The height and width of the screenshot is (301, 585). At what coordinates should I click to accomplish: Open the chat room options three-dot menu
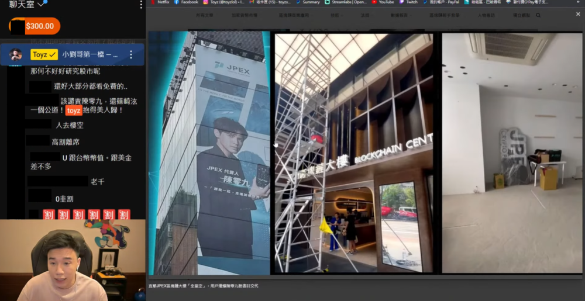(140, 5)
